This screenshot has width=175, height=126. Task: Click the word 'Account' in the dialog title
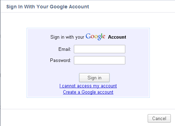tap(79, 7)
